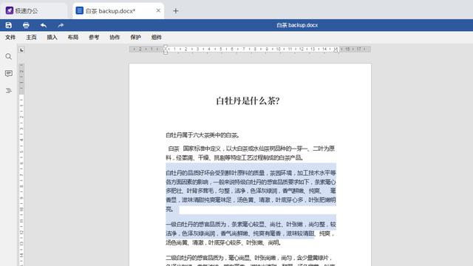This screenshot has width=473, height=266.
Task: Click the title bar text 白茶 backup.docx
Action: pyautogui.click(x=297, y=25)
